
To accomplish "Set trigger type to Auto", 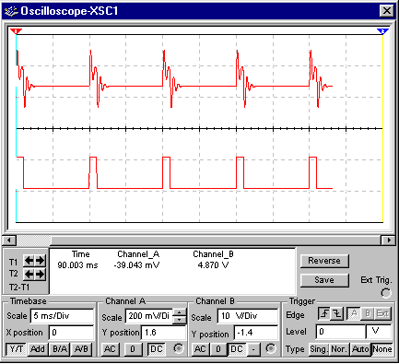I will pos(360,349).
